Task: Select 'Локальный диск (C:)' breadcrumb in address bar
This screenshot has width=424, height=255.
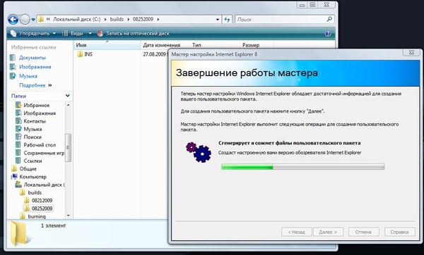Action: (x=76, y=20)
